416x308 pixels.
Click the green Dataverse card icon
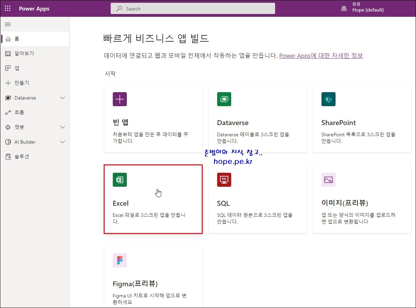pyautogui.click(x=224, y=99)
